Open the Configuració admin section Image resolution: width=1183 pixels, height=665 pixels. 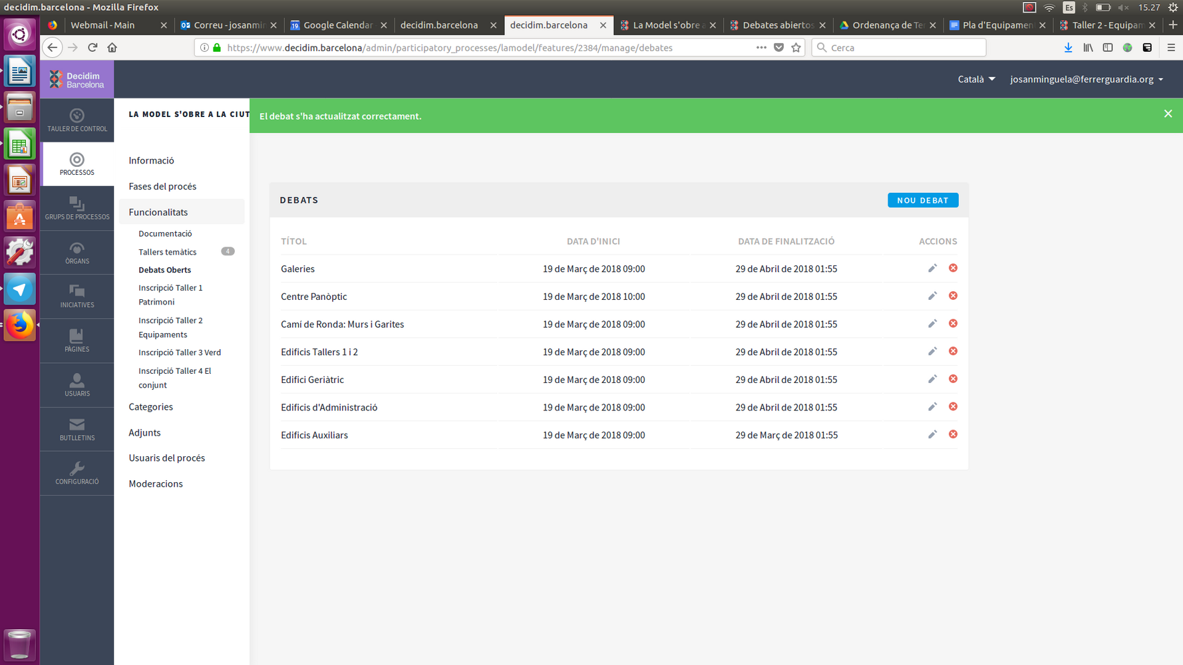click(77, 473)
